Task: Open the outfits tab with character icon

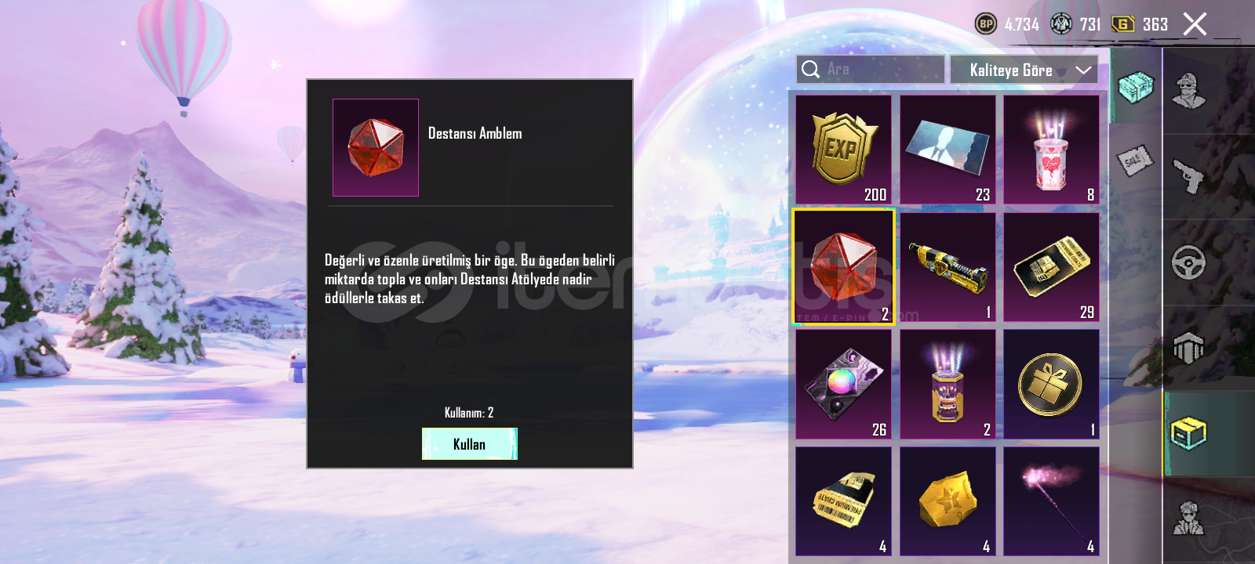Action: [x=1189, y=91]
